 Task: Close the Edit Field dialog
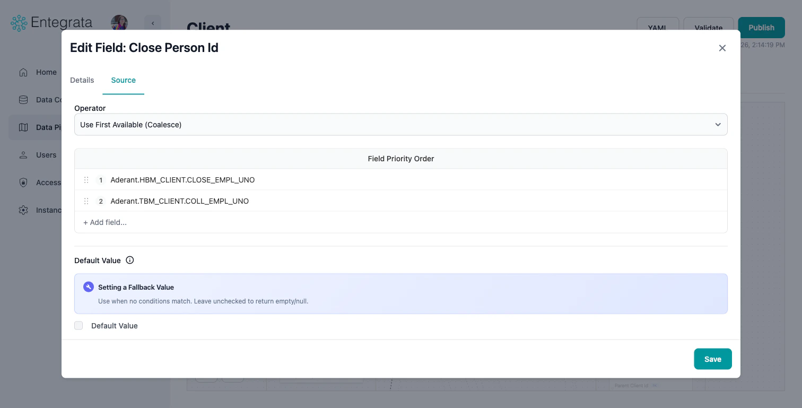[x=722, y=48]
